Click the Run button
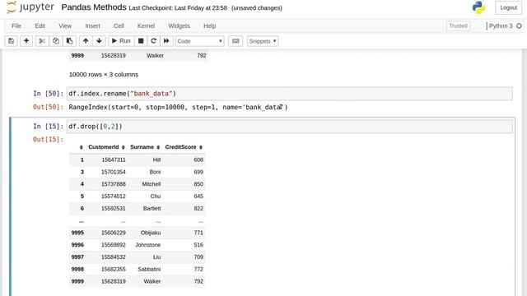The height and width of the screenshot is (296, 527). tap(121, 41)
